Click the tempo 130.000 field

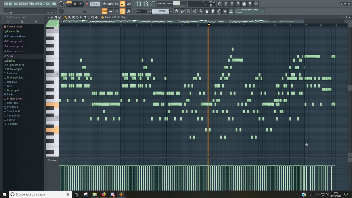pos(95,4)
